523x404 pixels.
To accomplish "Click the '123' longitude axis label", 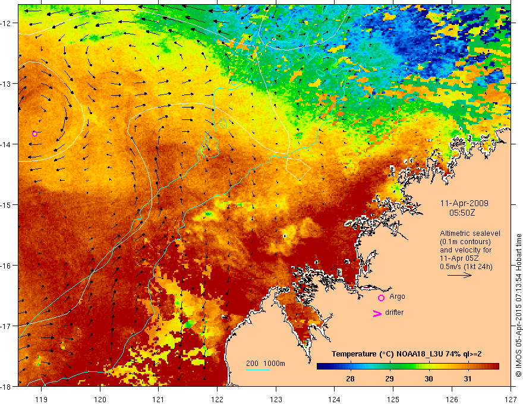I will click(276, 399).
